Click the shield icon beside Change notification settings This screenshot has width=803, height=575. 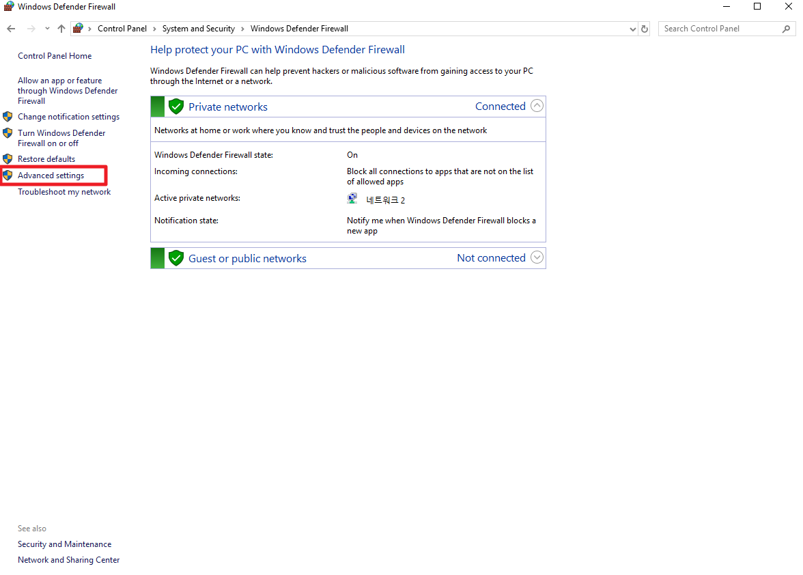pos(8,116)
